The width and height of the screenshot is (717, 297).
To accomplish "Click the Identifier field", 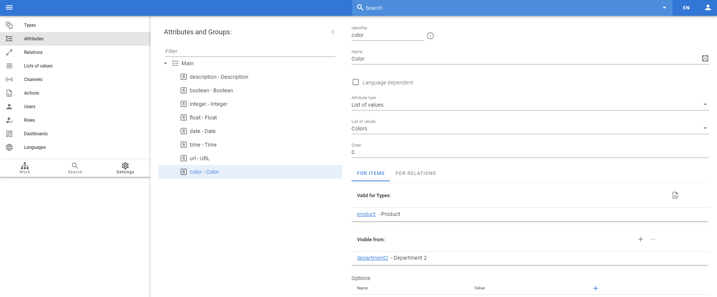I will [388, 35].
